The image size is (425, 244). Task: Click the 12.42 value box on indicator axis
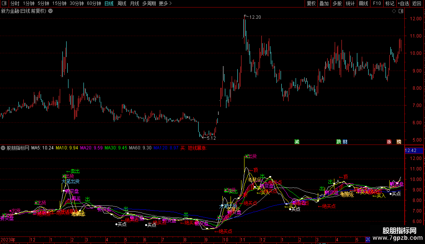414,151
